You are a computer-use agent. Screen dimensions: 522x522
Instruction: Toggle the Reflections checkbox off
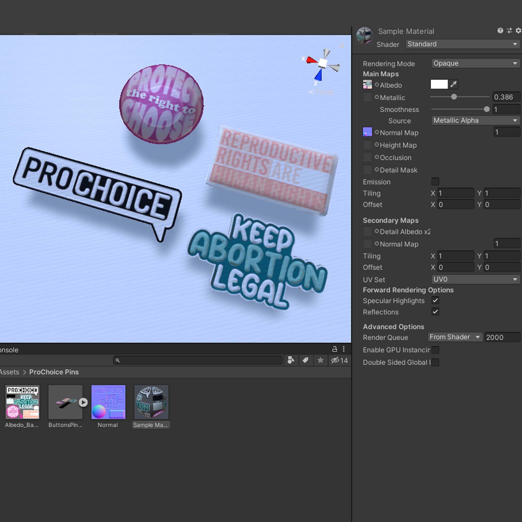click(x=435, y=312)
